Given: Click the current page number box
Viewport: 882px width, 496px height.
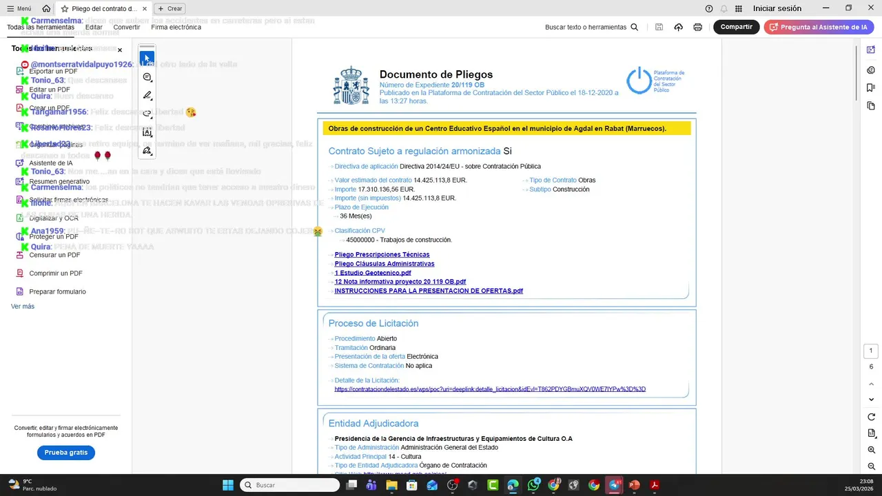Looking at the screenshot, I should click(x=871, y=351).
